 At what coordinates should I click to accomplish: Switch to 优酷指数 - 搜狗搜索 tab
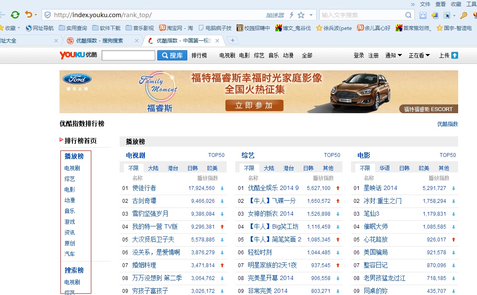[x=99, y=40]
